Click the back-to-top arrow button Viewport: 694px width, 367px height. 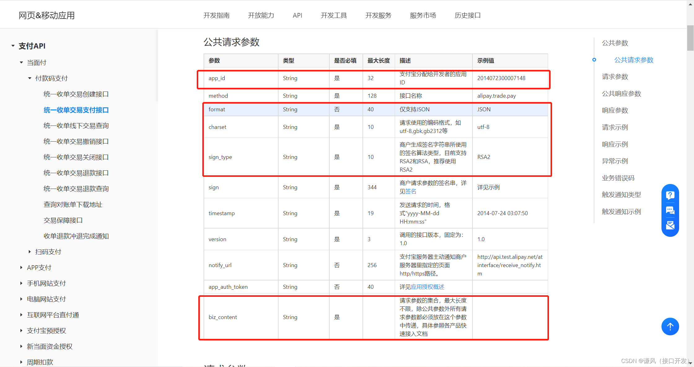tap(670, 326)
